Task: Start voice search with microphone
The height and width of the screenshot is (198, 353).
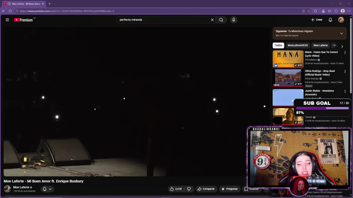Action: (x=234, y=20)
